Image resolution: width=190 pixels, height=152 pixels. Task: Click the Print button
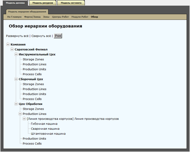58,36
